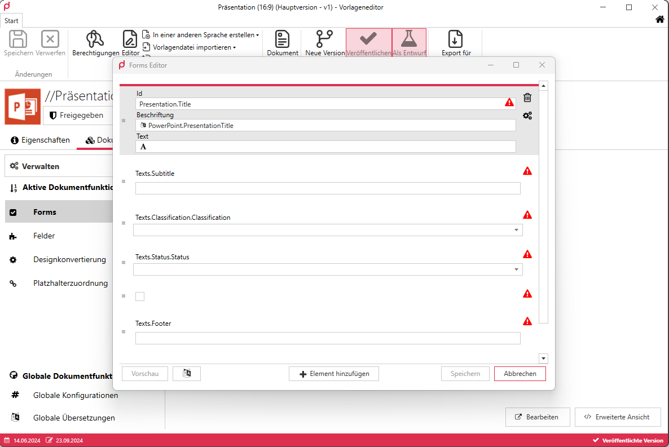Screen dimensions: 669x447
Task: Click Element hinzufügen button
Action: coord(333,374)
